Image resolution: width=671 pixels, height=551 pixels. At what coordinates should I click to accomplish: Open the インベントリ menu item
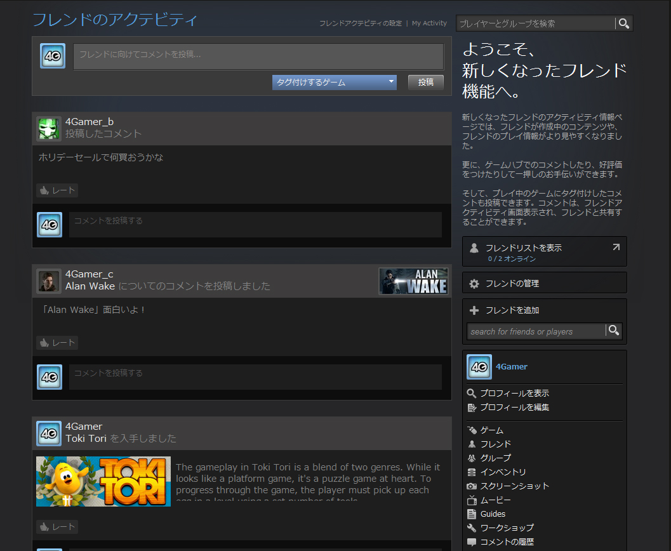[x=503, y=472]
